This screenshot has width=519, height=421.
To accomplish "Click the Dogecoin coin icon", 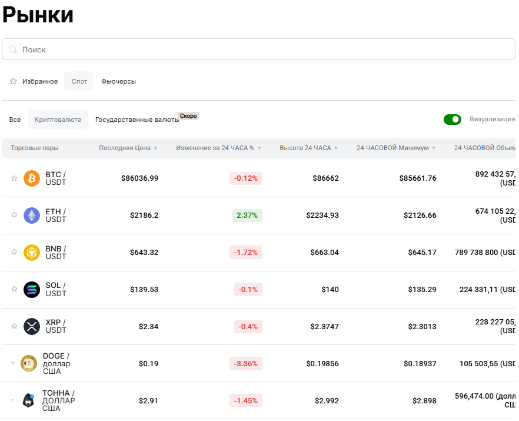I will (x=29, y=363).
